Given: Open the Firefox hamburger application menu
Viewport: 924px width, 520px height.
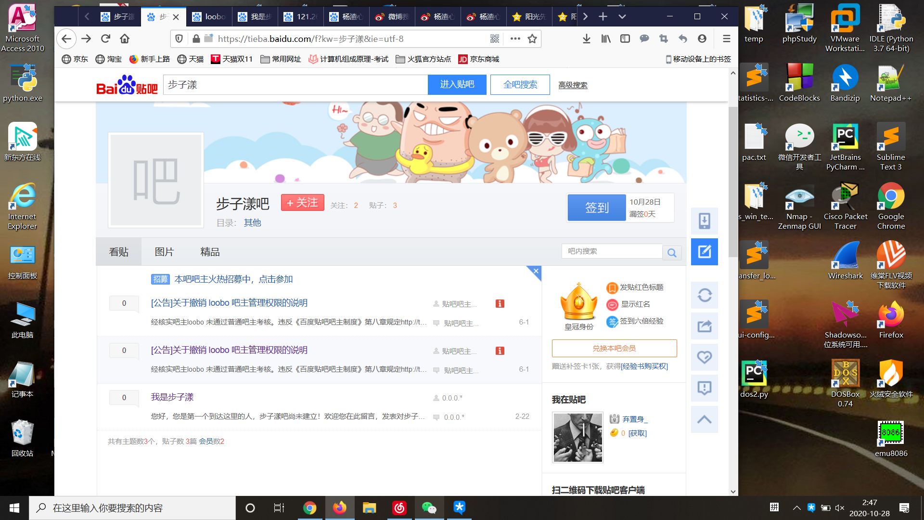Looking at the screenshot, I should pyautogui.click(x=726, y=39).
